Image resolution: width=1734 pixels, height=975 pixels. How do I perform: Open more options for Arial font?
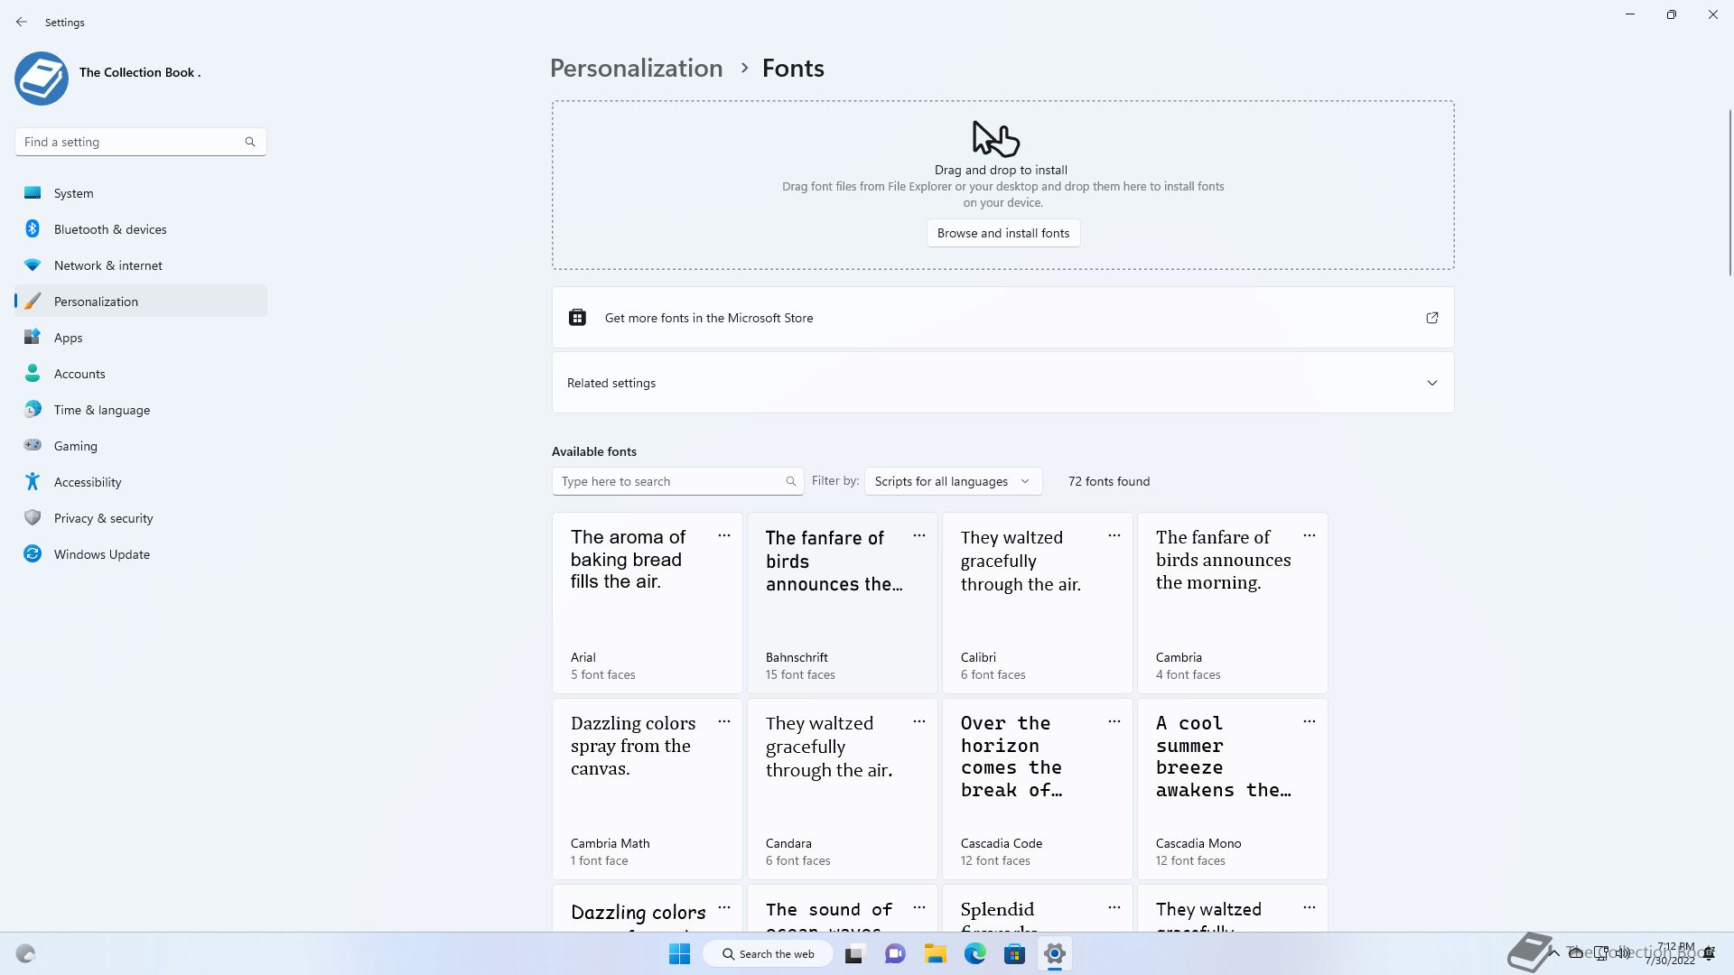[724, 535]
